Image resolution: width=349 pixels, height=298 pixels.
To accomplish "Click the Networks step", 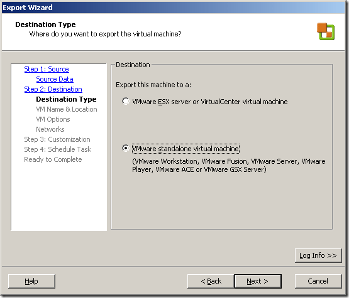I will click(x=50, y=129).
